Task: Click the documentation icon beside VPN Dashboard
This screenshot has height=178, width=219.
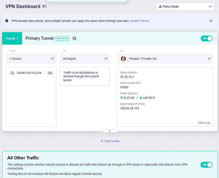Action: [x=44, y=6]
